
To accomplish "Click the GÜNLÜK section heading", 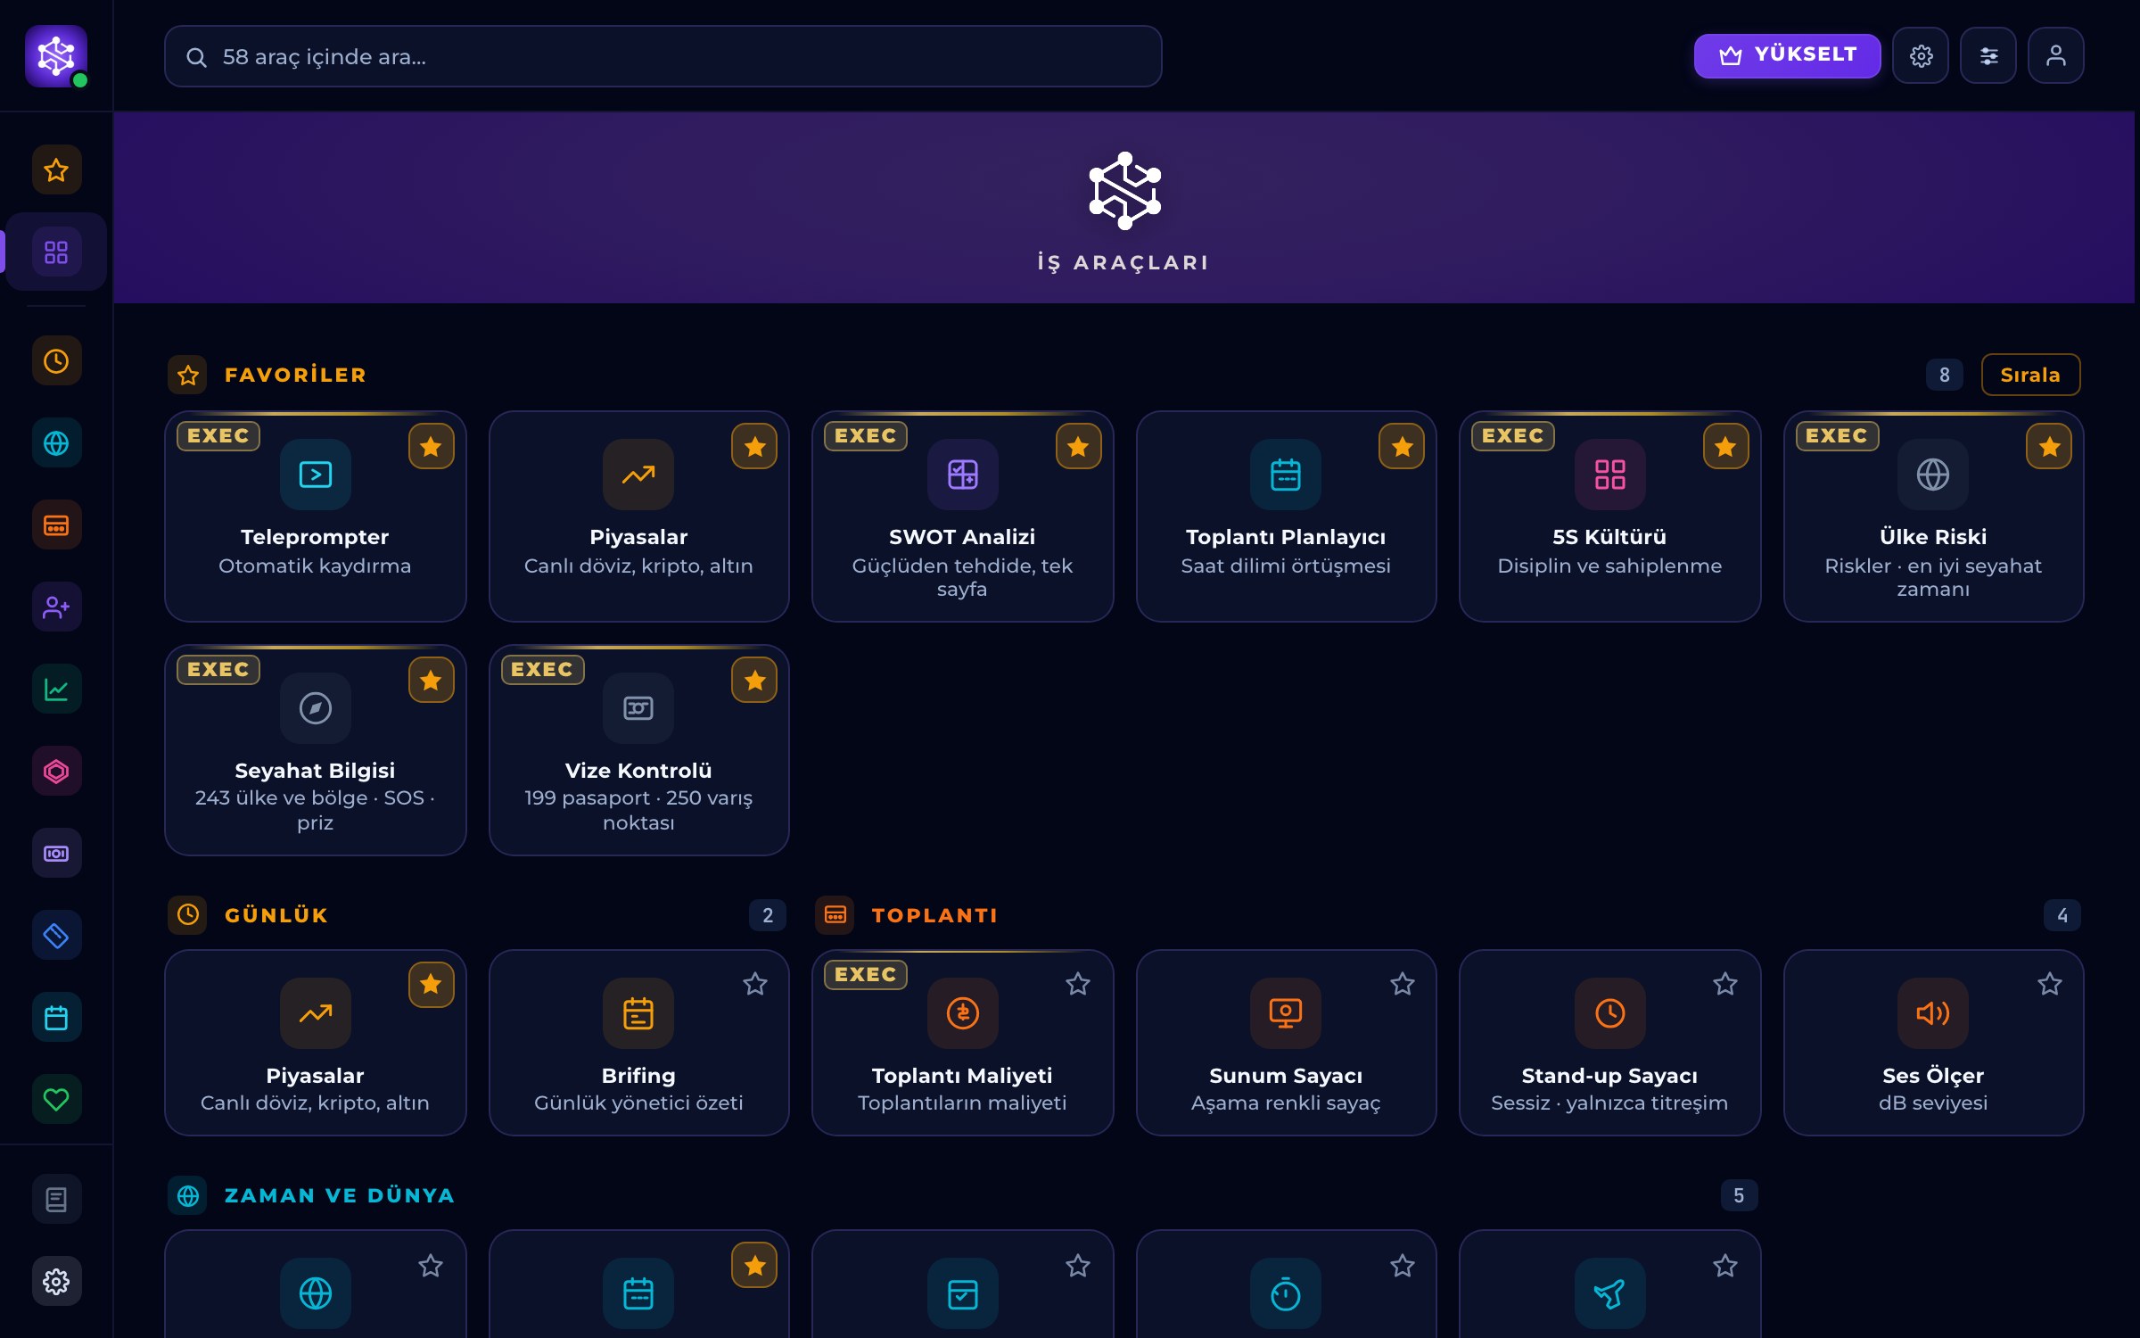I will (276, 915).
